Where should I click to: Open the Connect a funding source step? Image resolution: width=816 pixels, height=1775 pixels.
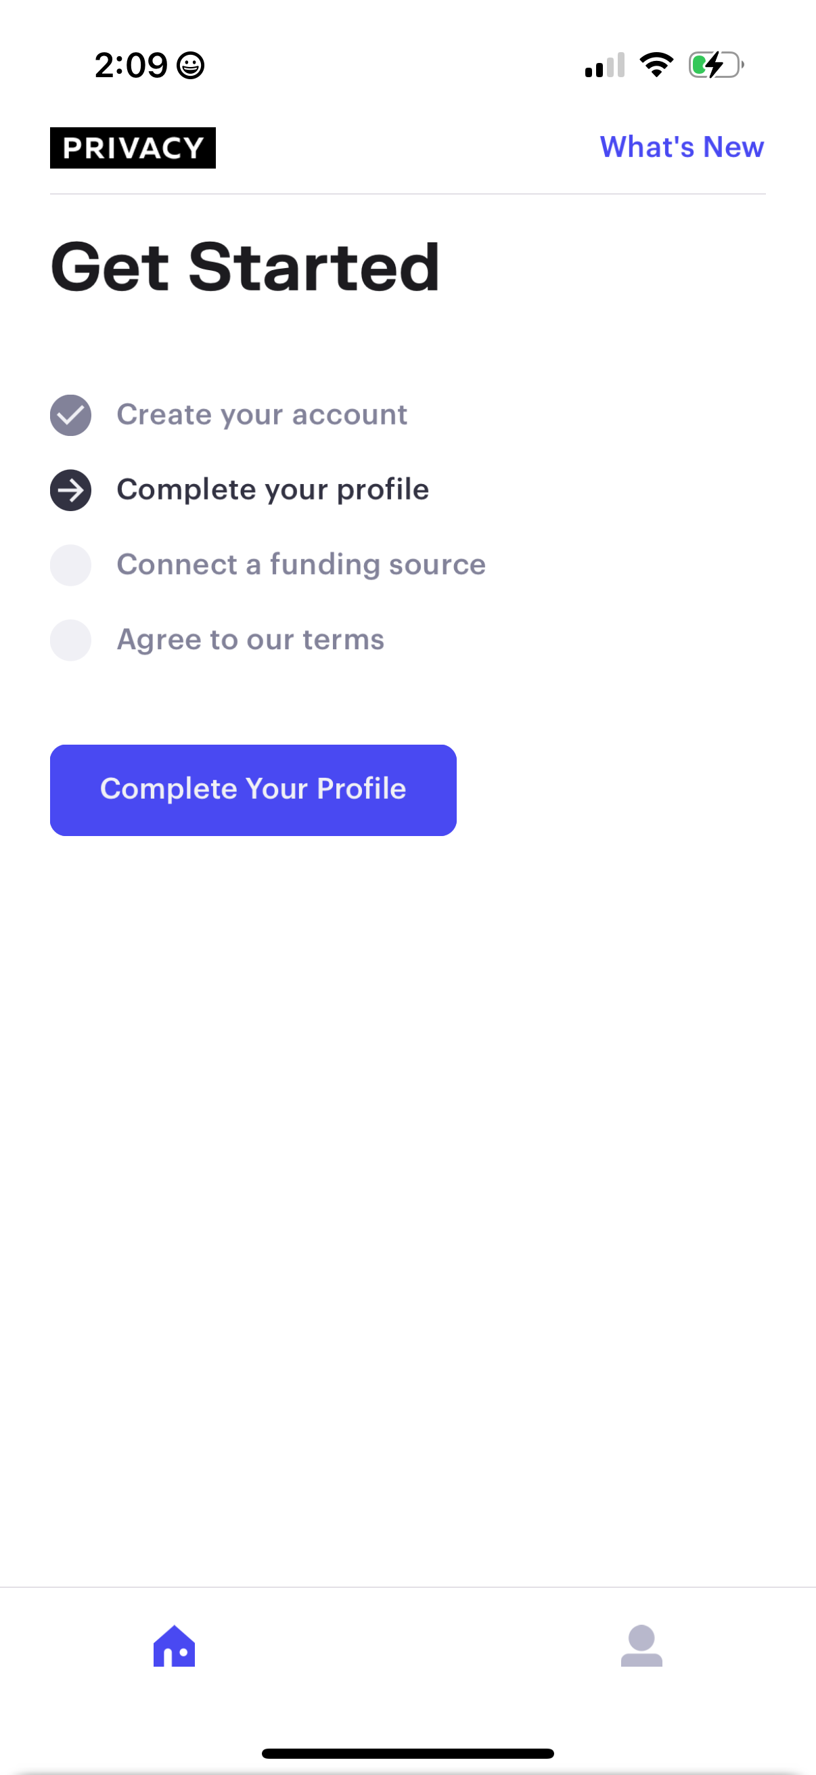(x=301, y=565)
